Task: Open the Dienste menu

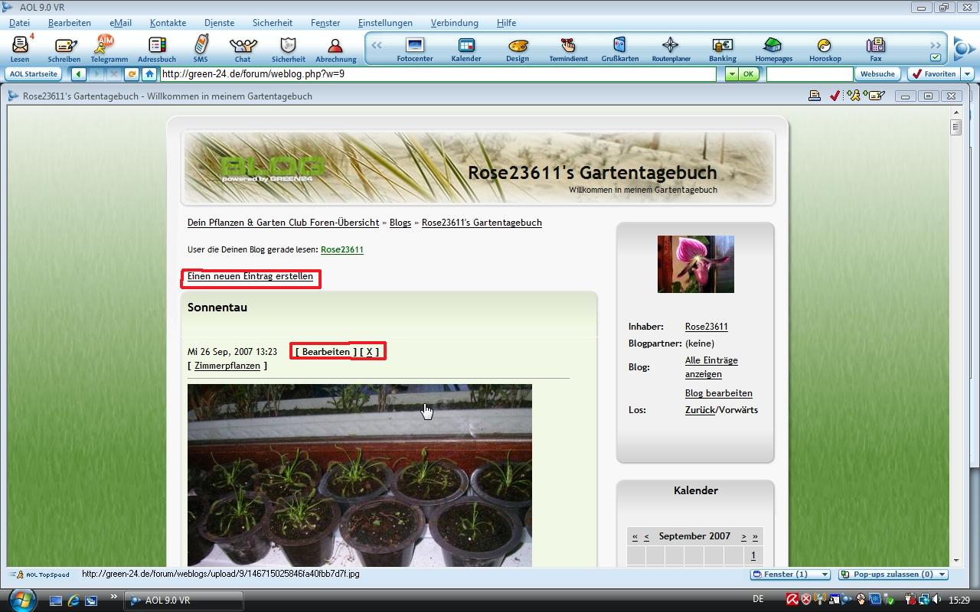Action: click(219, 23)
